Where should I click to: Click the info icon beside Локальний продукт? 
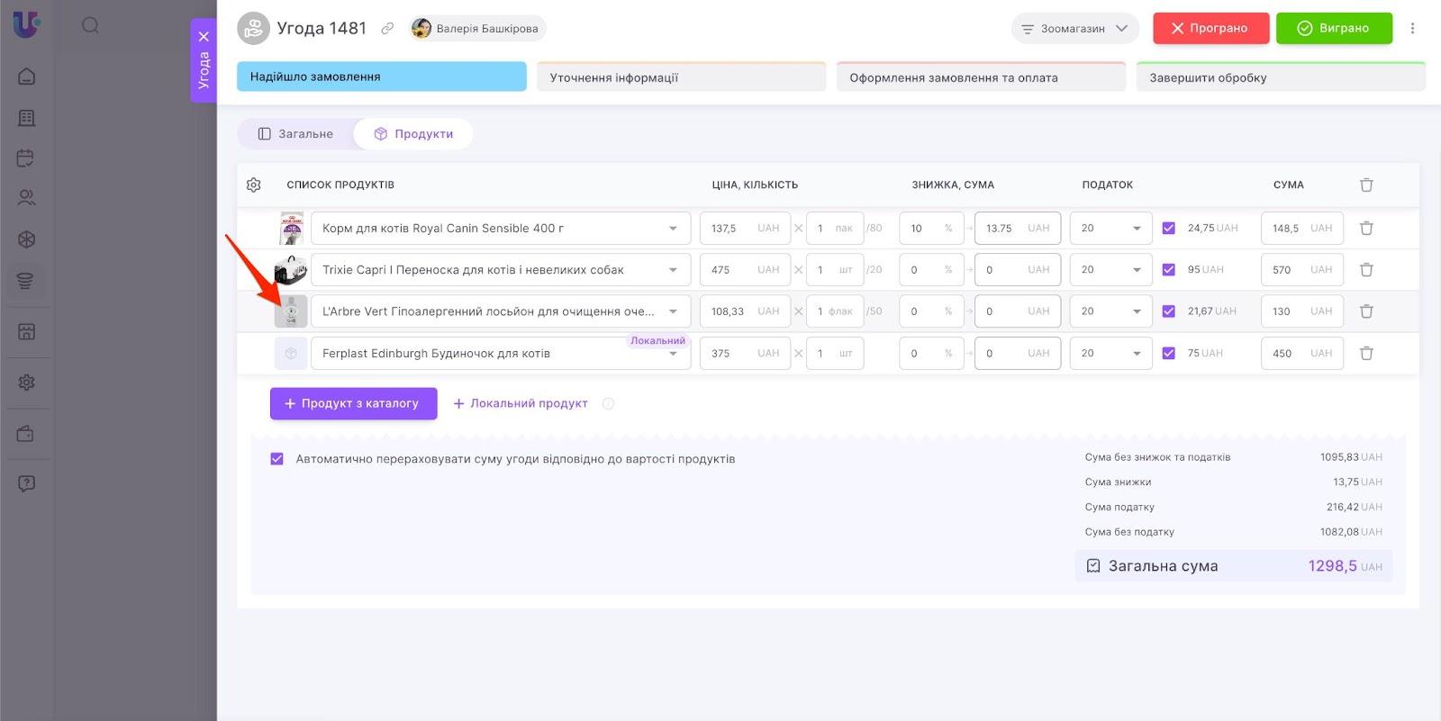(x=608, y=404)
